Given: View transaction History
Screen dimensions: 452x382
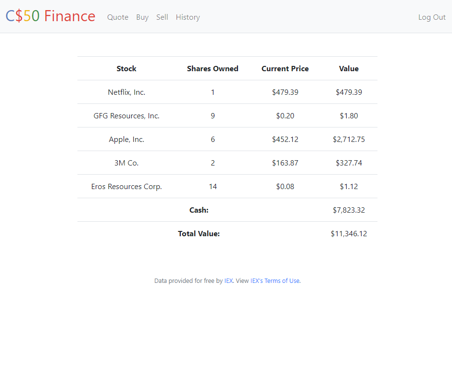Looking at the screenshot, I should (x=188, y=17).
